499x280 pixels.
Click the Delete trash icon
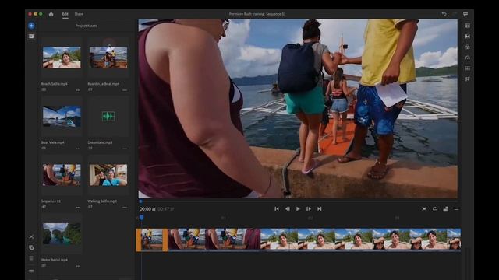pyautogui.click(x=31, y=258)
